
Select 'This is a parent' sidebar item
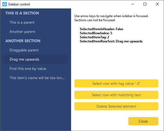(x=22, y=22)
